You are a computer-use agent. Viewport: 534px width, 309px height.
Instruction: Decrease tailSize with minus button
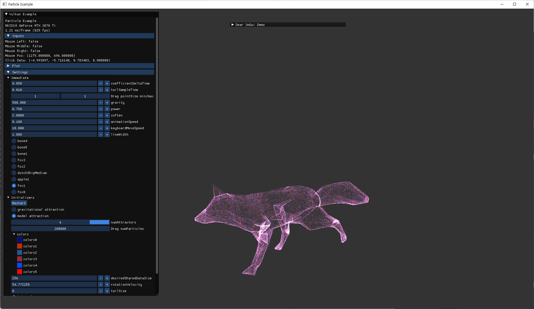click(x=101, y=291)
